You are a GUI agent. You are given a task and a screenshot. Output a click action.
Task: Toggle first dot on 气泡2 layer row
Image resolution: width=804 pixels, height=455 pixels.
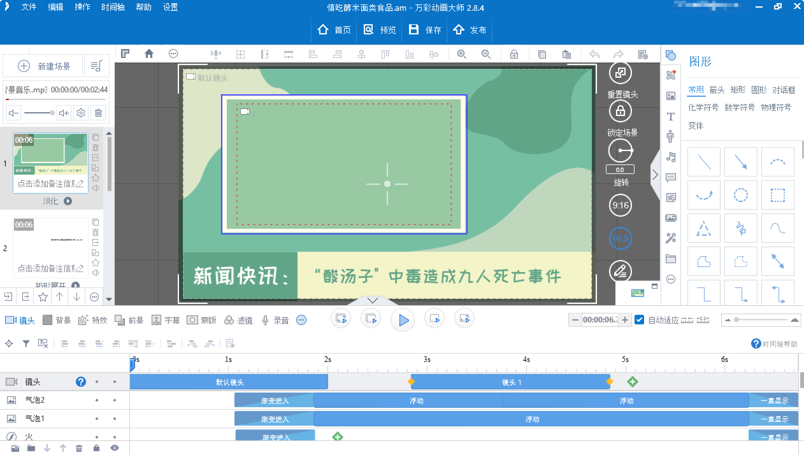click(x=97, y=400)
